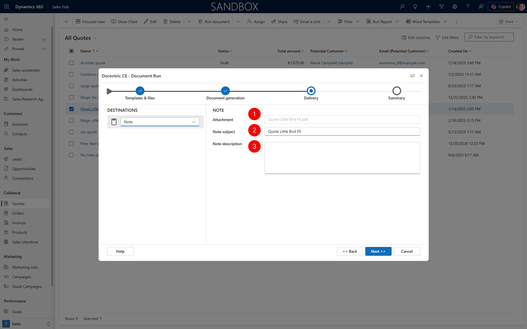This screenshot has width=527, height=329.
Task: Click the search magnifier icon in header
Action: [x=402, y=7]
